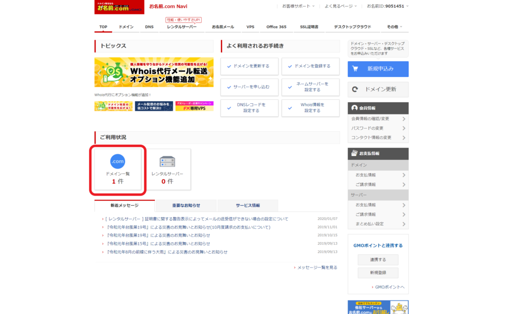
Task: Click the ドメイン更新 refresh button
Action: click(x=378, y=89)
